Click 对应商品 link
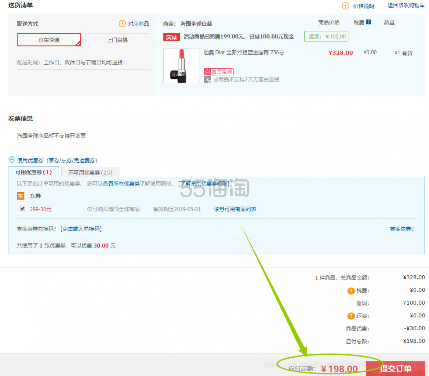Image resolution: width=429 pixels, height=376 pixels. click(138, 24)
